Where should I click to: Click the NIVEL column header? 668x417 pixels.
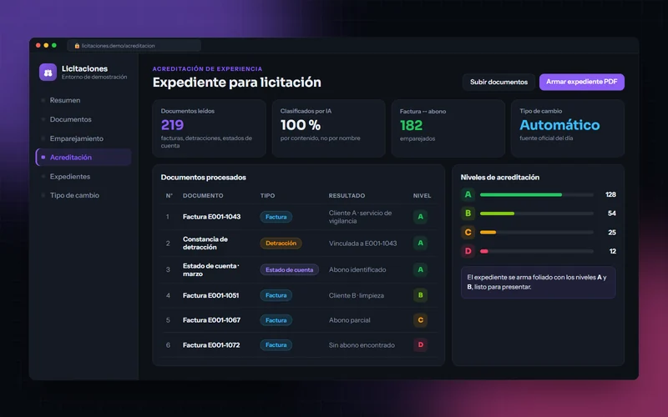[x=422, y=196]
